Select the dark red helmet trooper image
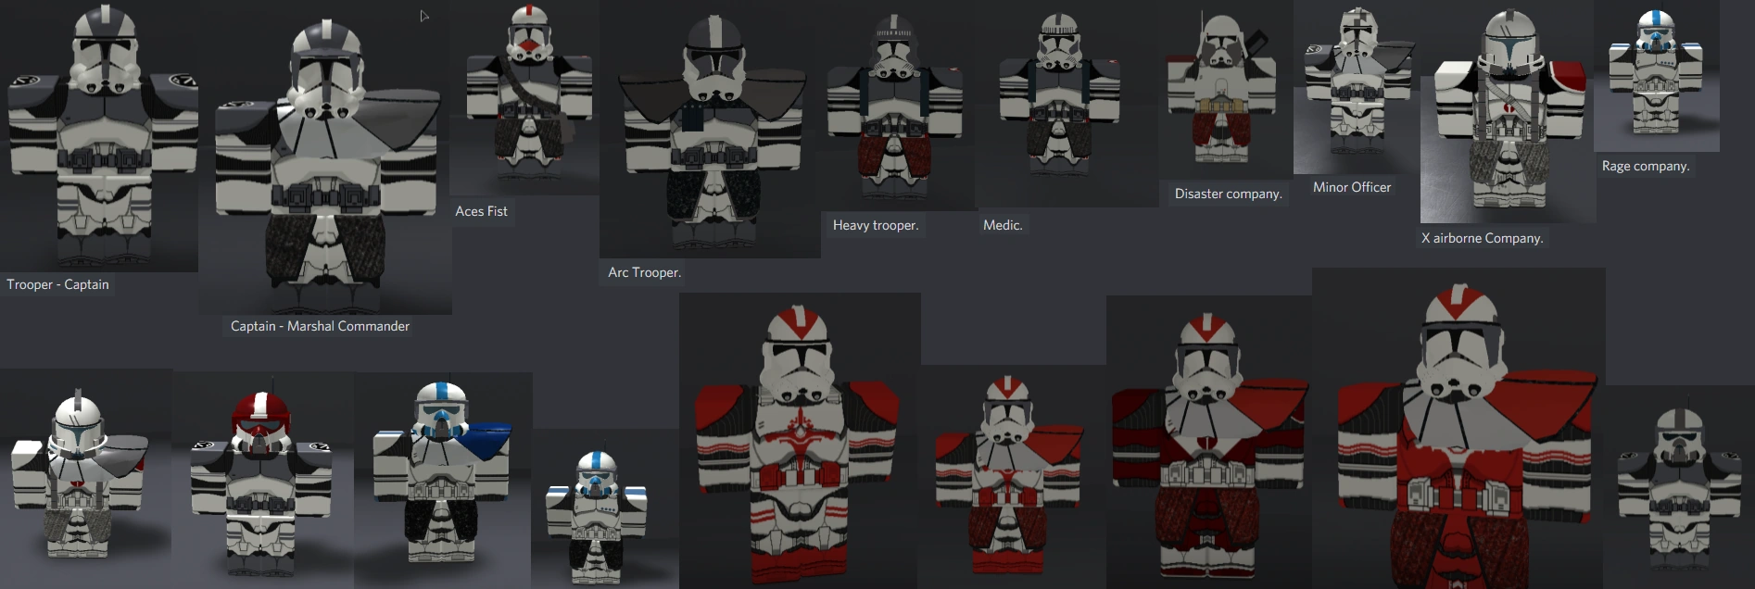This screenshot has height=589, width=1755. click(262, 479)
